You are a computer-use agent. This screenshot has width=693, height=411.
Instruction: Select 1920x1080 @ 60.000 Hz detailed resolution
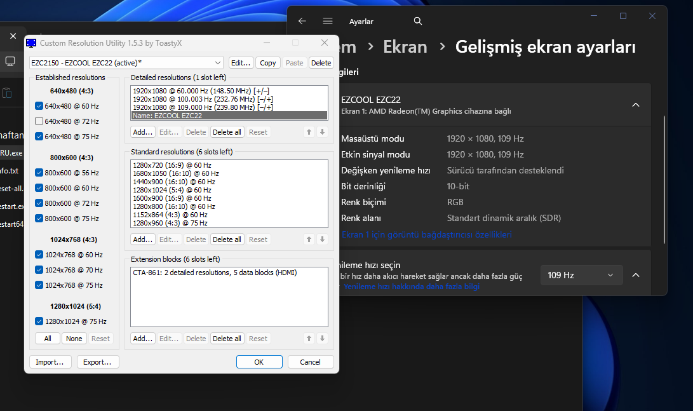(x=229, y=91)
